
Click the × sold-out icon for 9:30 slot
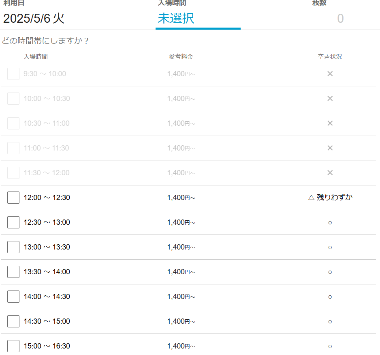coord(330,74)
